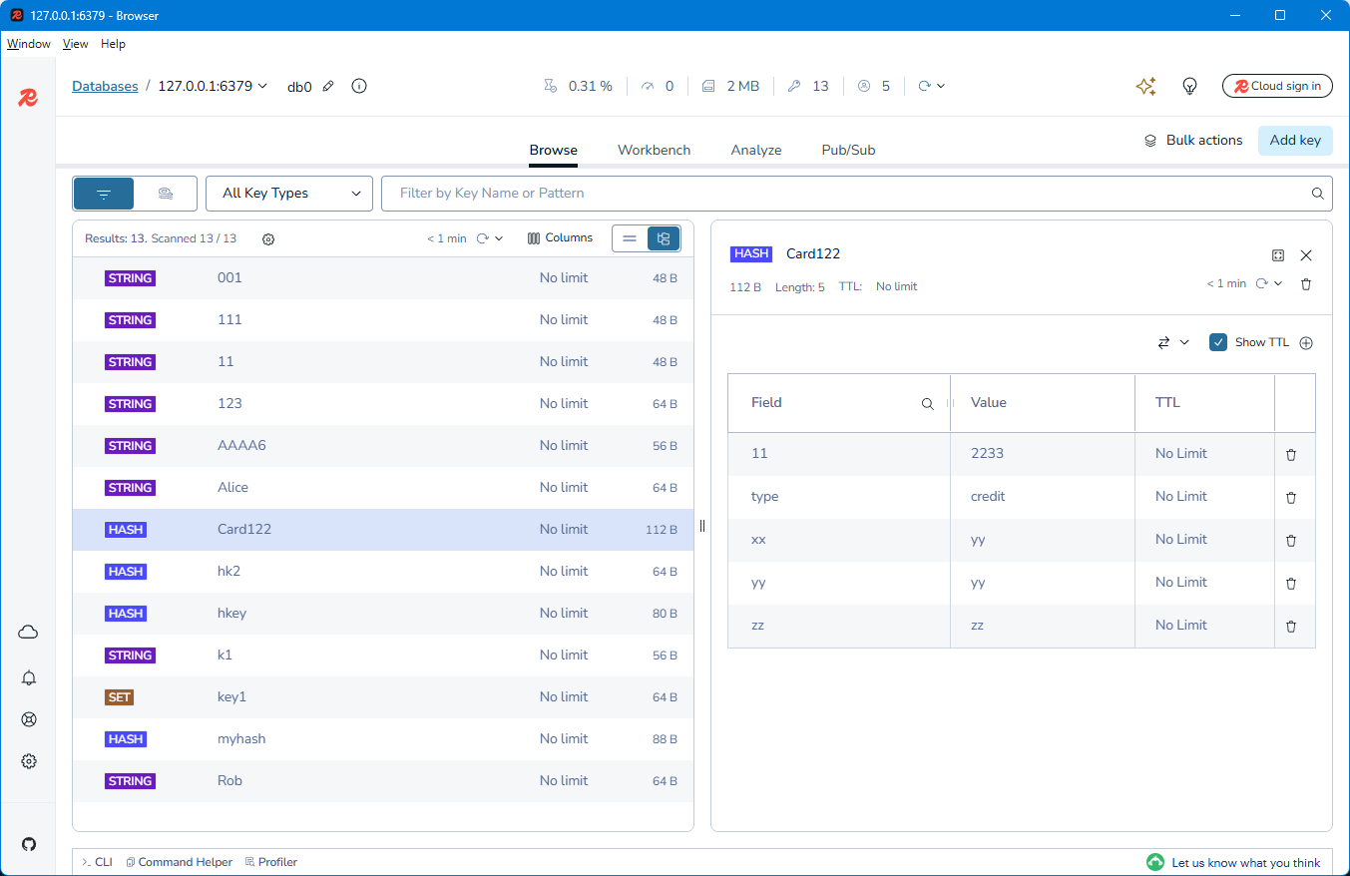This screenshot has width=1350, height=876.
Task: Open the Insights lightbulb panel
Action: 1189,86
